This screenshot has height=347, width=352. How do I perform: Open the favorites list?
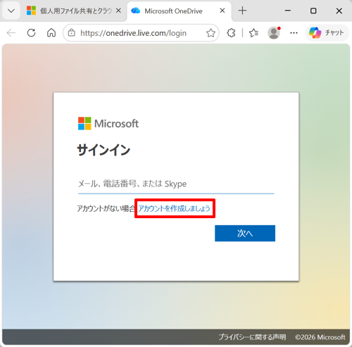[253, 33]
